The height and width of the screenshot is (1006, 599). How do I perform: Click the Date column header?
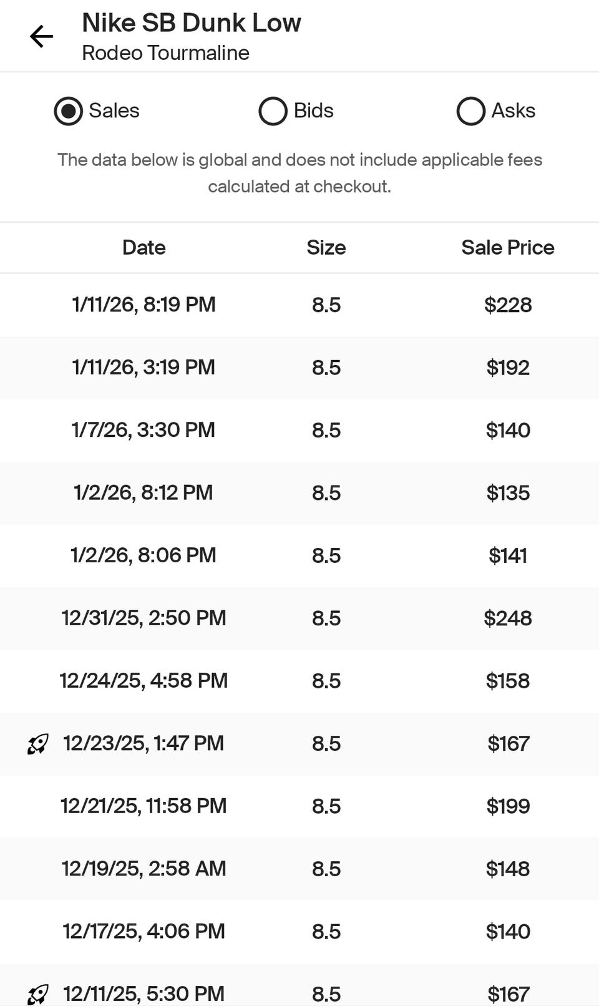pos(144,248)
